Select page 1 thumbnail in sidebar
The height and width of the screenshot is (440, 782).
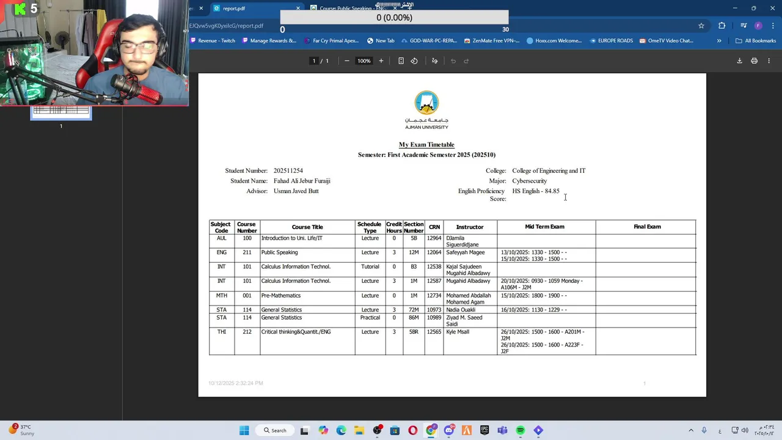(x=61, y=113)
